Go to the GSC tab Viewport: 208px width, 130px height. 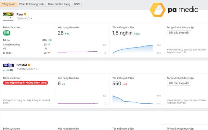(x=77, y=5)
